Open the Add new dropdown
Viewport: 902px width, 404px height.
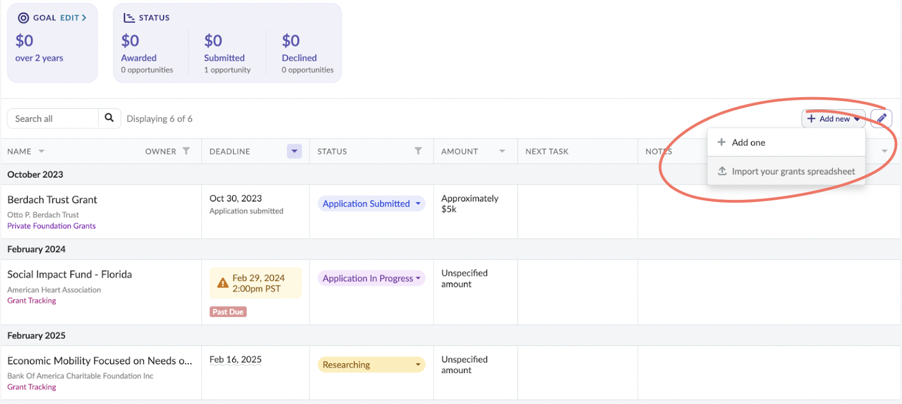[x=833, y=119]
